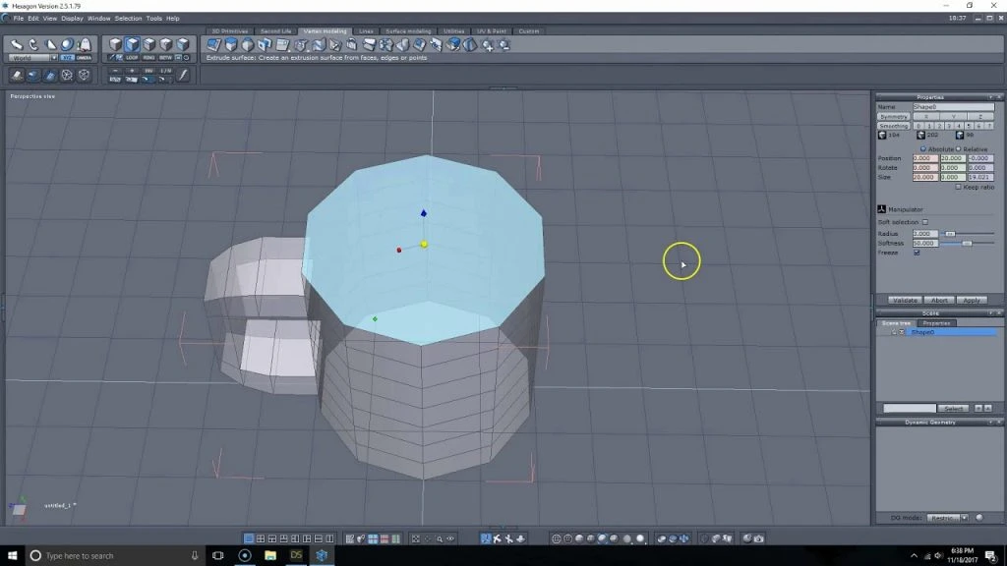This screenshot has width=1007, height=566.
Task: Select the Between selection tool
Action: [x=165, y=57]
